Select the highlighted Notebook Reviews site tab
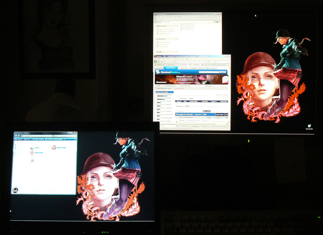Image resolution: width=323 pixels, height=235 pixels. coord(171,68)
